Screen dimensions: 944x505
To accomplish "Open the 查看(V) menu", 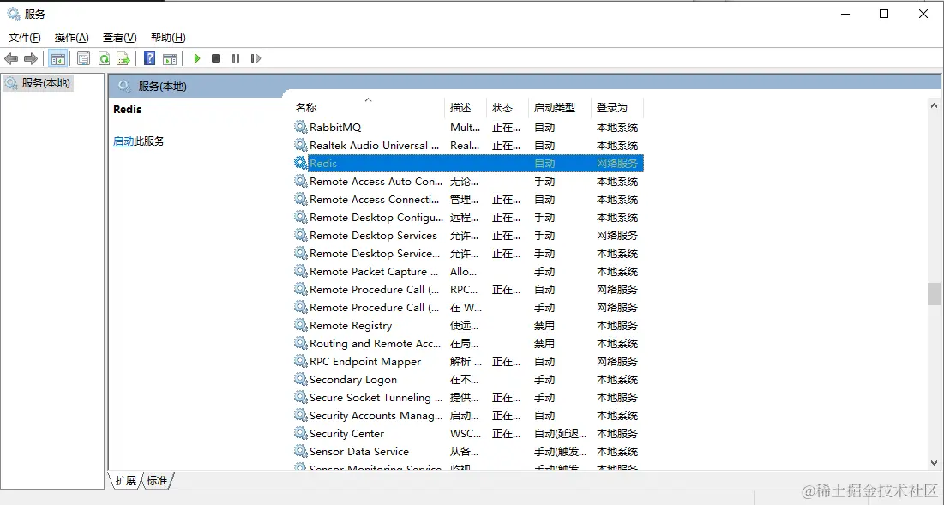I will coord(120,38).
